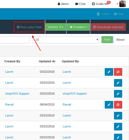Viewport: 129px width, 140px height.
Task: Open shopVOX Support in Created By column
Action: coord(17,94)
